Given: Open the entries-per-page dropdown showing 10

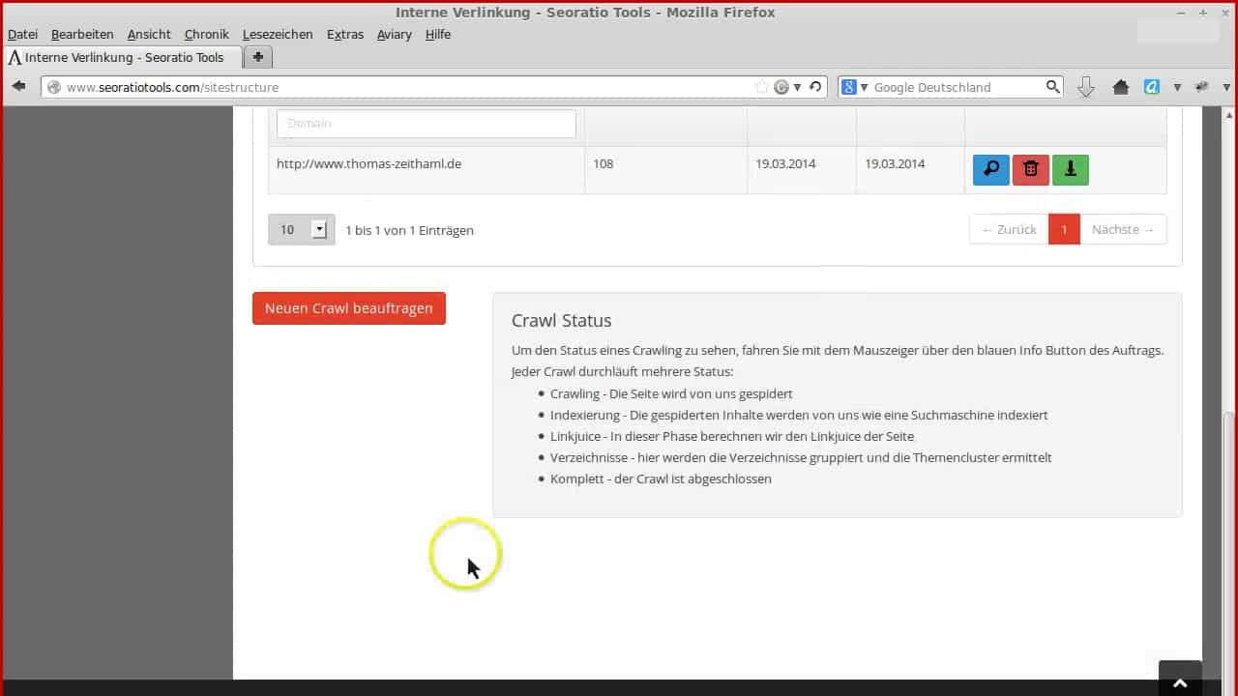Looking at the screenshot, I should click(x=302, y=229).
